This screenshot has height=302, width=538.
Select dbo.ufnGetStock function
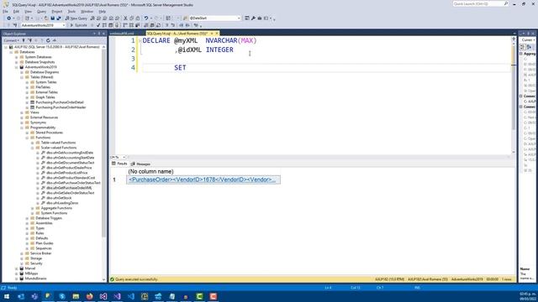tap(59, 198)
